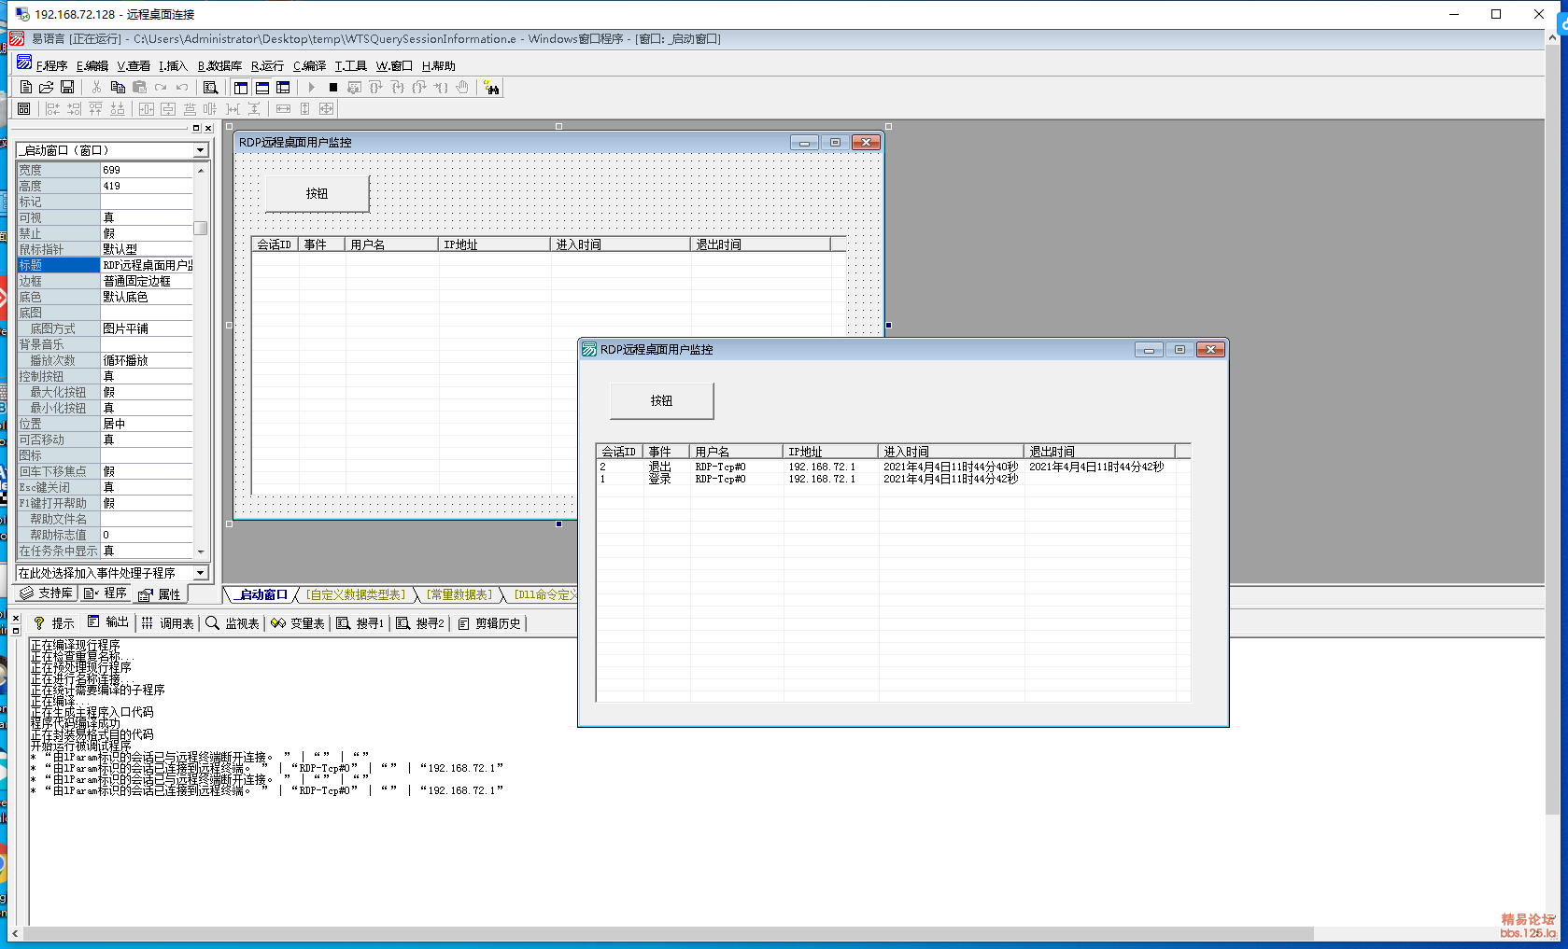Viewport: 1568px width, 949px height.
Task: Click the align tops icon
Action: [96, 108]
